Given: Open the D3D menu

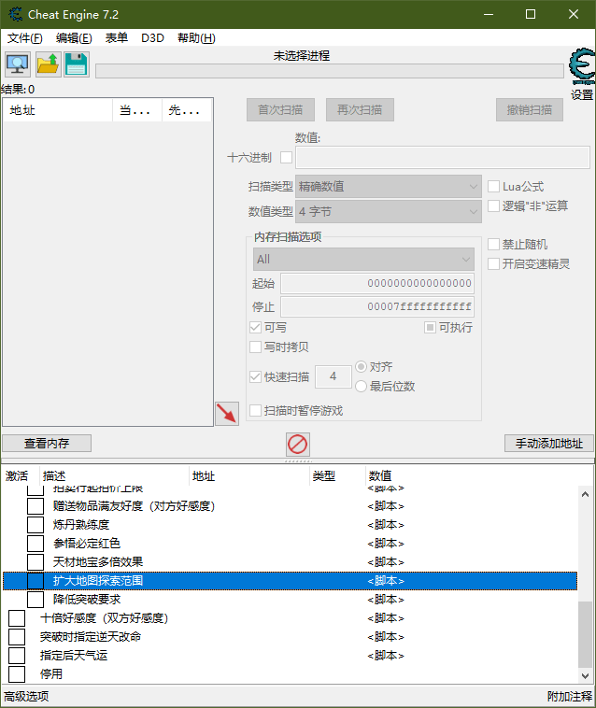Looking at the screenshot, I should (x=152, y=38).
